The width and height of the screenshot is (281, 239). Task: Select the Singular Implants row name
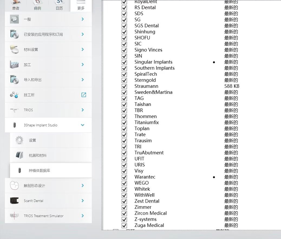(153, 62)
